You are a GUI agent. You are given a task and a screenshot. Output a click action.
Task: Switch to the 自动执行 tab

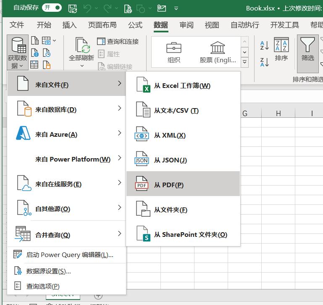[x=245, y=25]
